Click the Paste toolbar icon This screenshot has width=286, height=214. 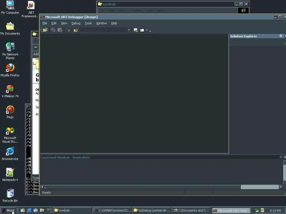pos(60,30)
